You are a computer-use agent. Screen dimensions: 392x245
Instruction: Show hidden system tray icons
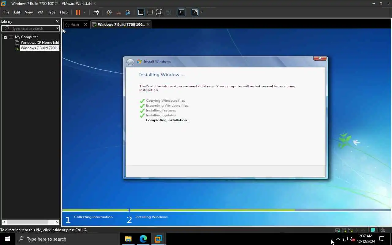[337, 239]
